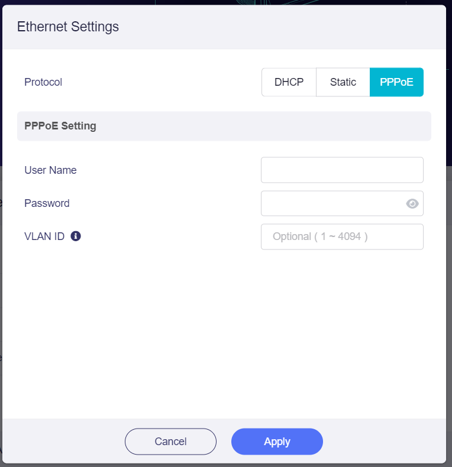This screenshot has width=452, height=467.
Task: Show password using the eye icon
Action: coord(412,204)
